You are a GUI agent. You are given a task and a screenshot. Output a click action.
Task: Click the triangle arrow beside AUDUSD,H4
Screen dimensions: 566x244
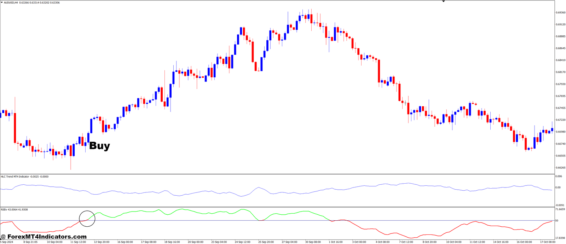pos(2,2)
